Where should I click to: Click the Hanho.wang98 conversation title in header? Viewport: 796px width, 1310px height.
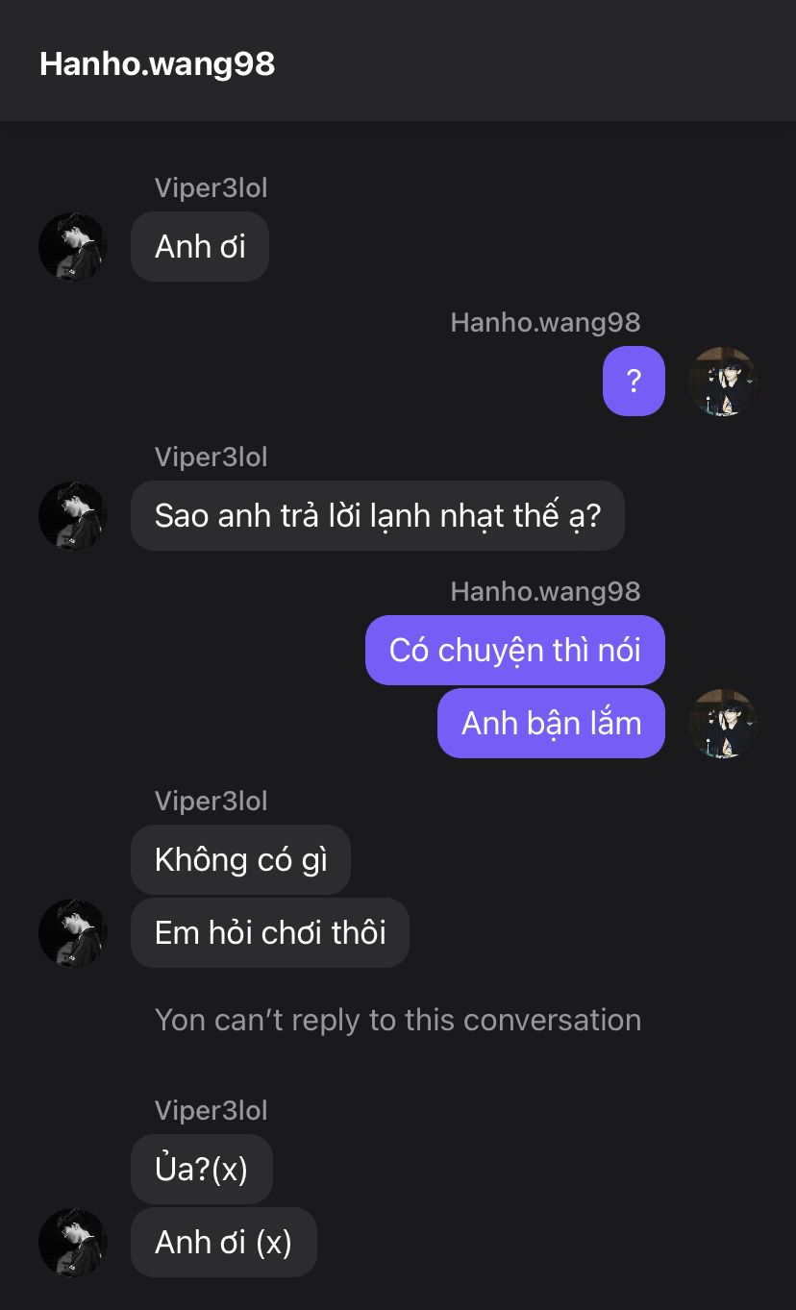pos(157,63)
